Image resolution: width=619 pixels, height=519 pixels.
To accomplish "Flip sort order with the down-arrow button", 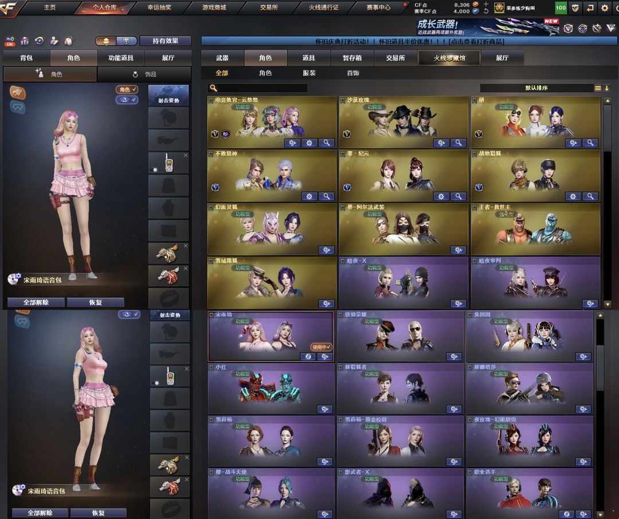I will tap(607, 88).
